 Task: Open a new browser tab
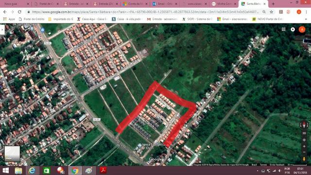click(x=273, y=4)
